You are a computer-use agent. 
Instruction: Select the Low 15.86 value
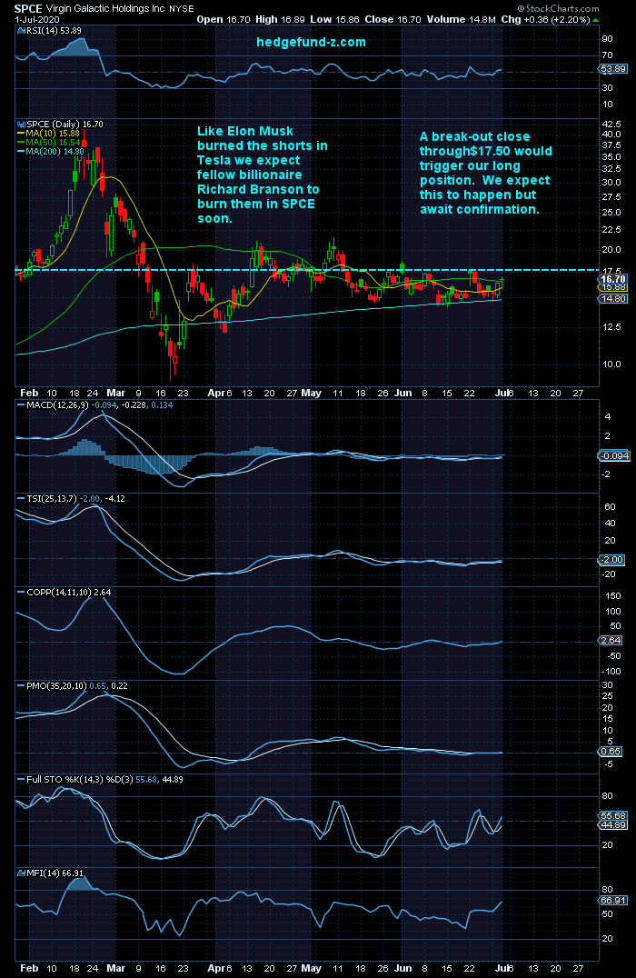[x=335, y=19]
